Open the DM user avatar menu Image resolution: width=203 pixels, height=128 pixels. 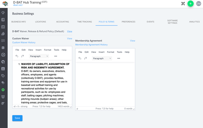coord(198,4)
